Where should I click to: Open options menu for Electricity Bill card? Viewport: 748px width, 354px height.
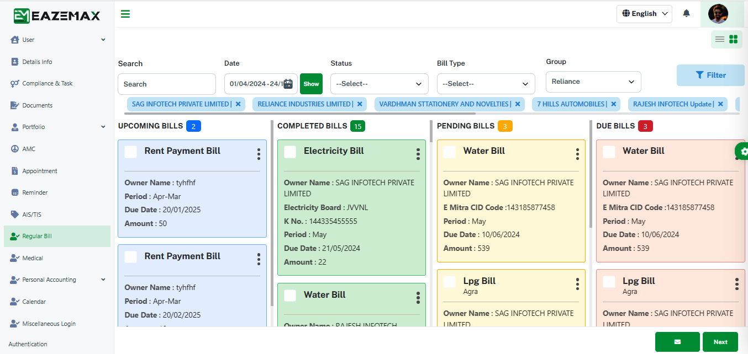(418, 154)
